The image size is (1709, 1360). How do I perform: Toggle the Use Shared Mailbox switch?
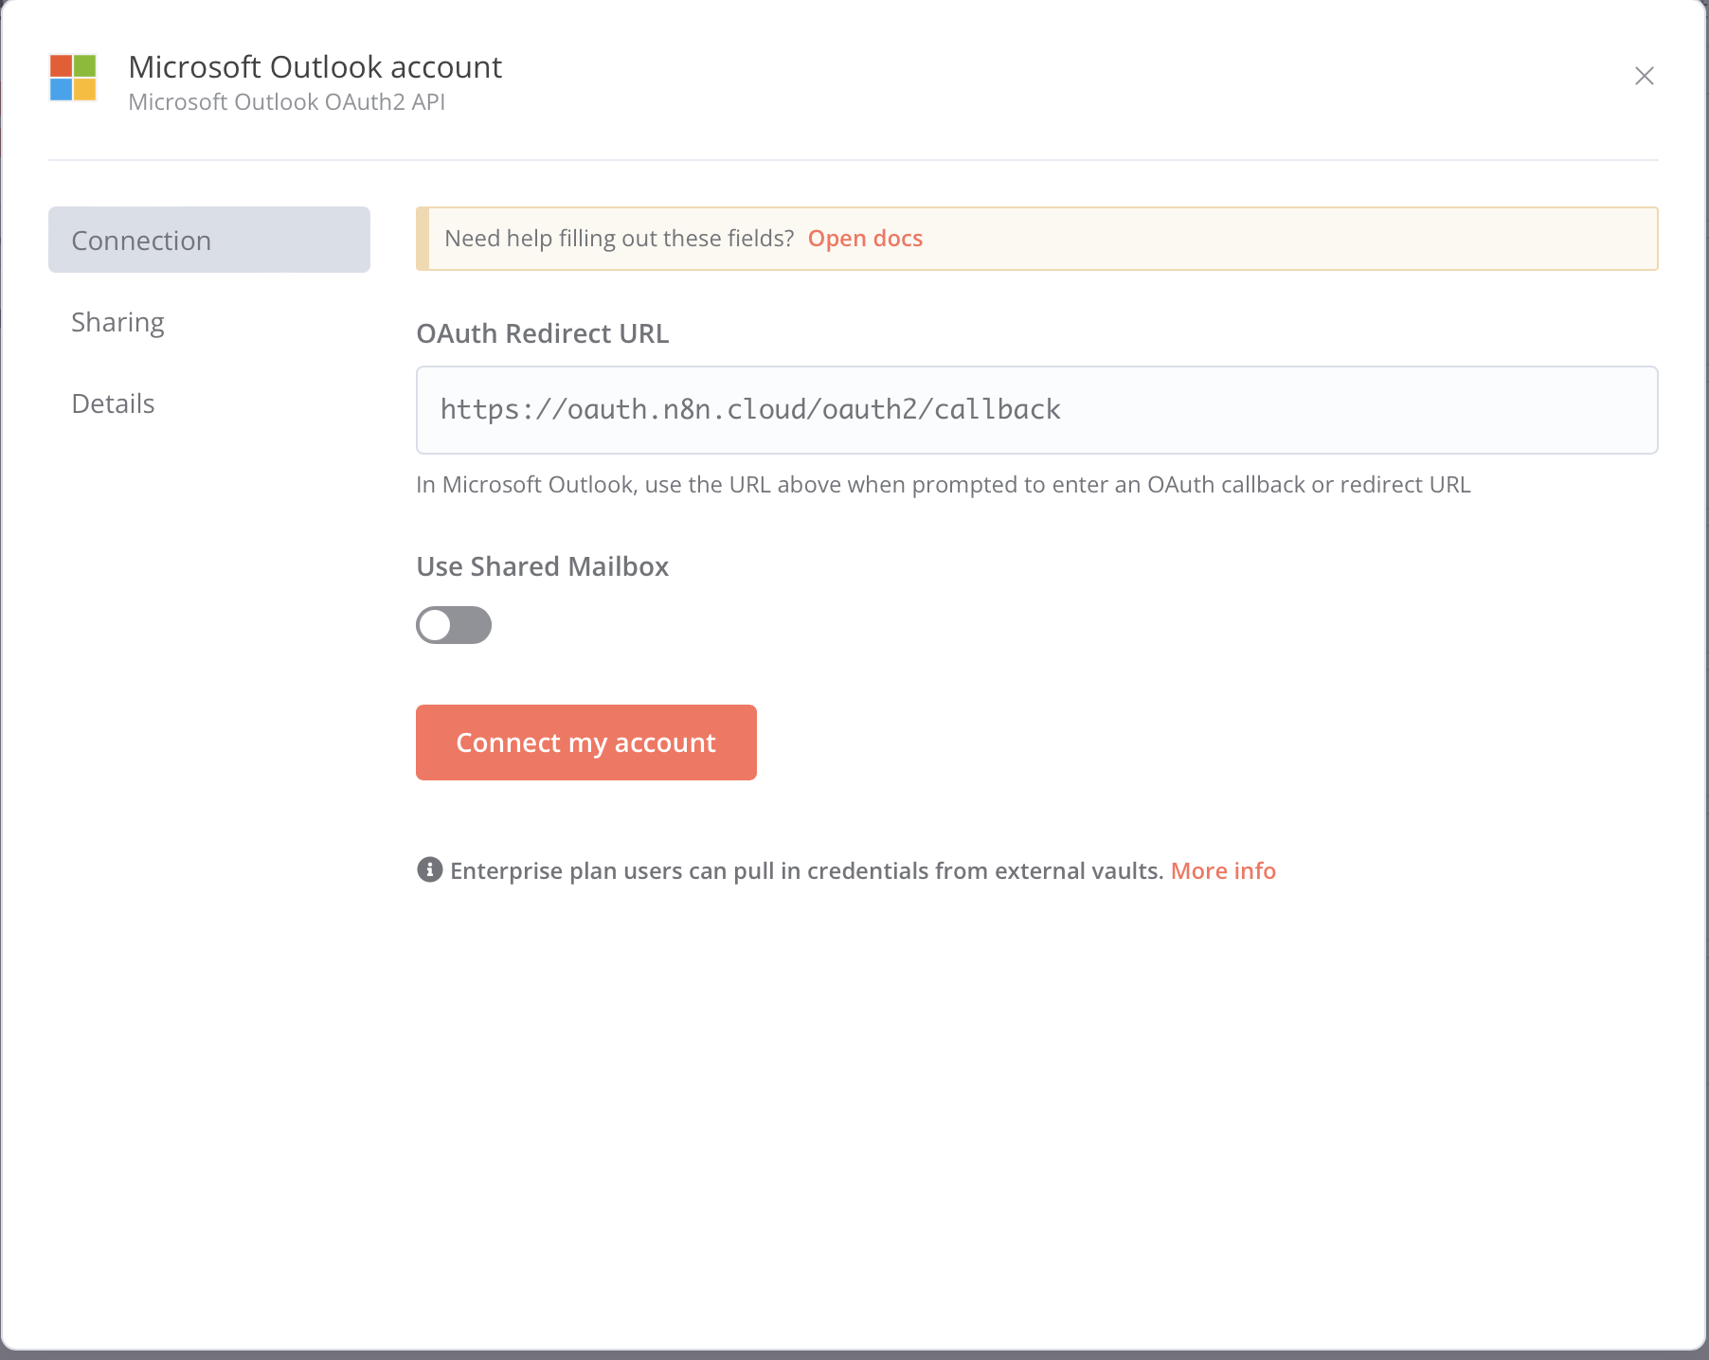pos(454,625)
